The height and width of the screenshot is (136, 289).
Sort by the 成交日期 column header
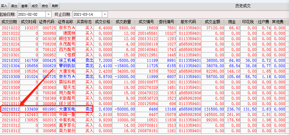pos(9,22)
